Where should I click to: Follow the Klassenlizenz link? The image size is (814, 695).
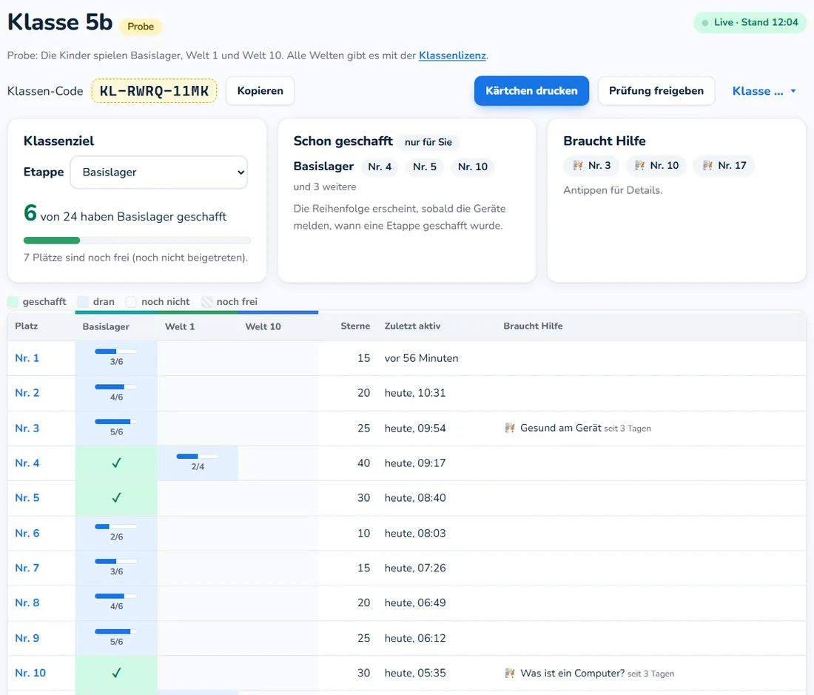point(452,56)
